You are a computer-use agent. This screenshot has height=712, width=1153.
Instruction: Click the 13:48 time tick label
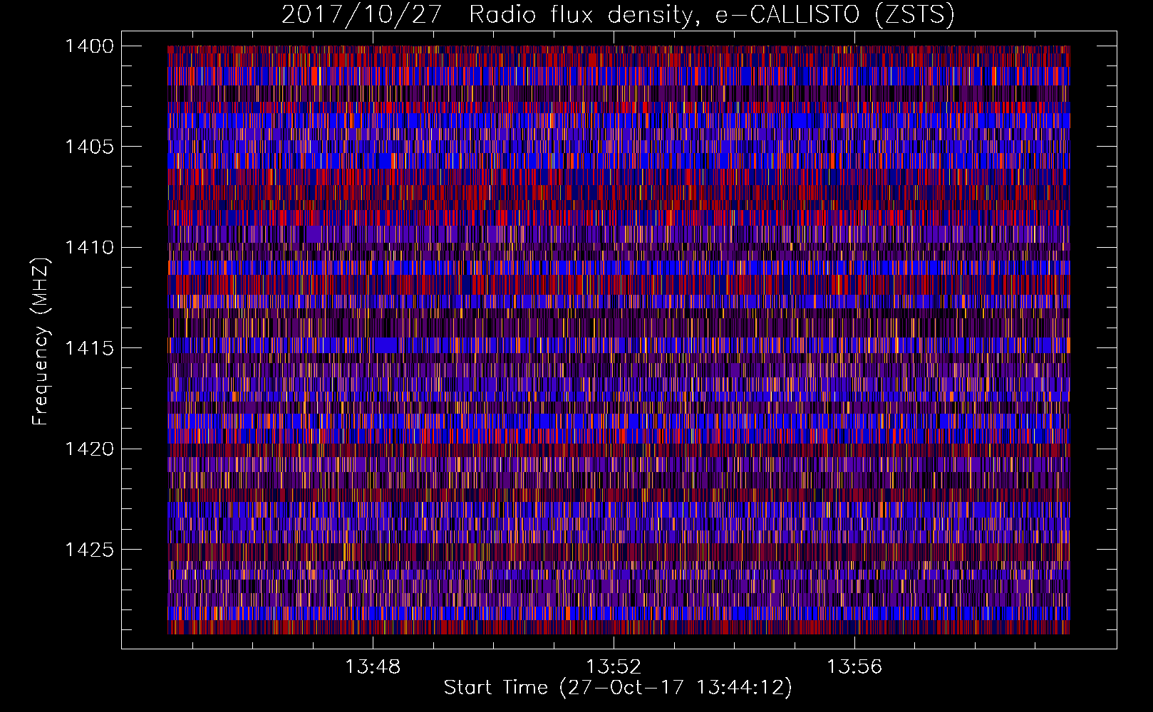tap(373, 666)
